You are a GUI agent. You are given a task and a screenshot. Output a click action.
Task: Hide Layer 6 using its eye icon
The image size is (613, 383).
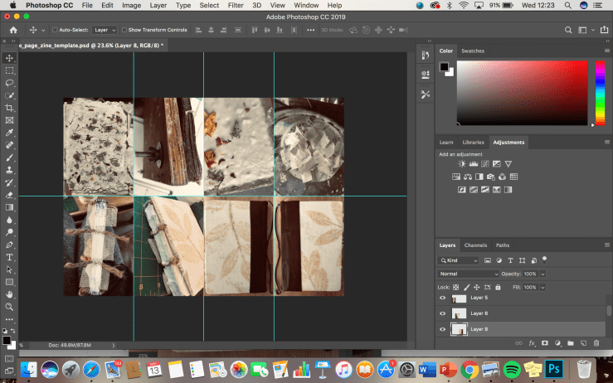(442, 313)
